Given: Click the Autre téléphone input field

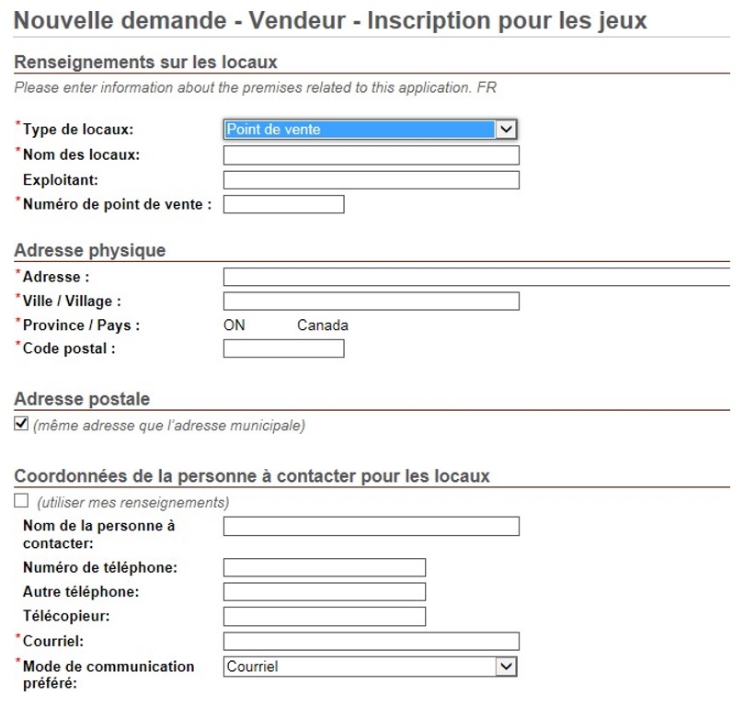Looking at the screenshot, I should [x=325, y=592].
